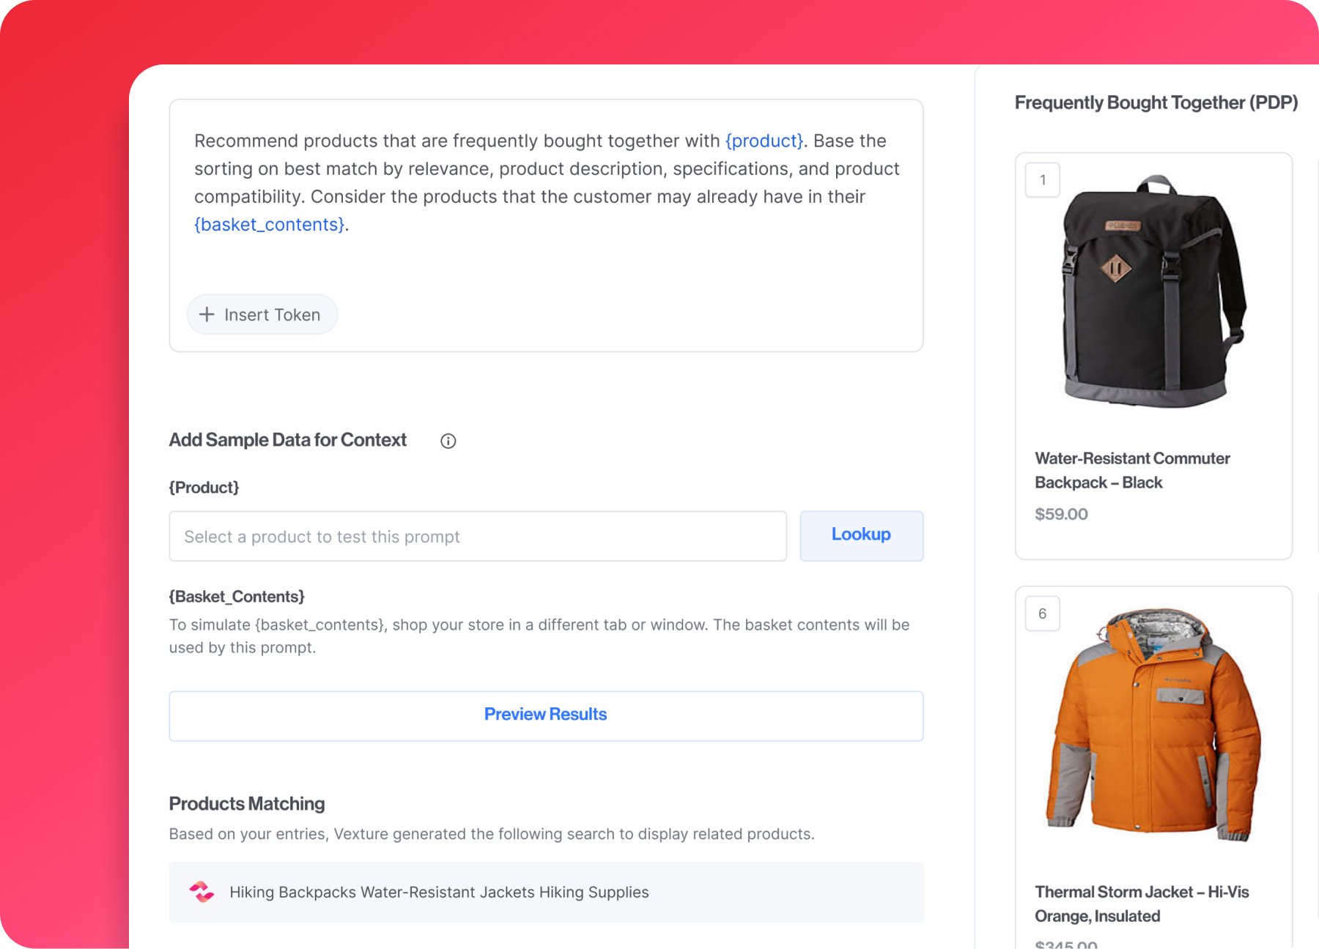Click the {product} token in the prompt

(x=764, y=141)
